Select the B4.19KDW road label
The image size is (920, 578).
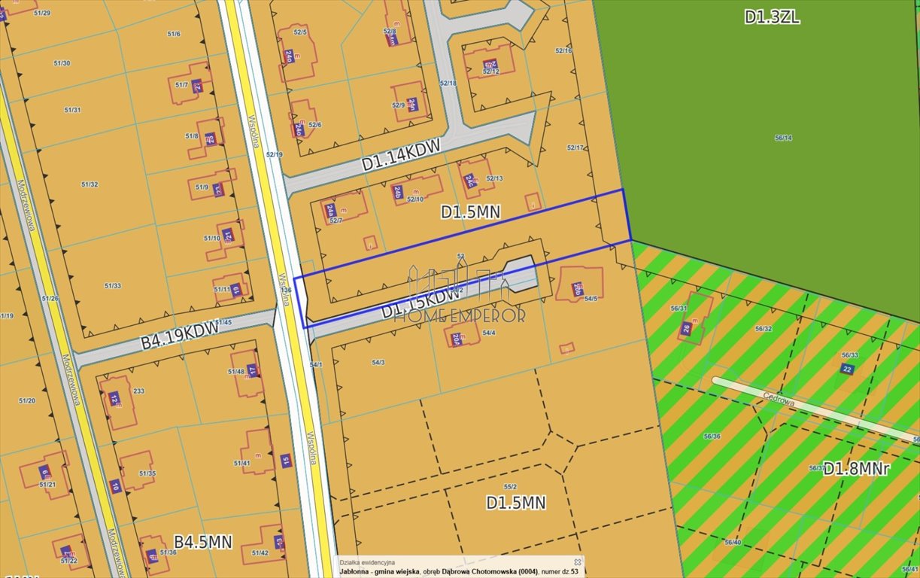[x=180, y=336]
